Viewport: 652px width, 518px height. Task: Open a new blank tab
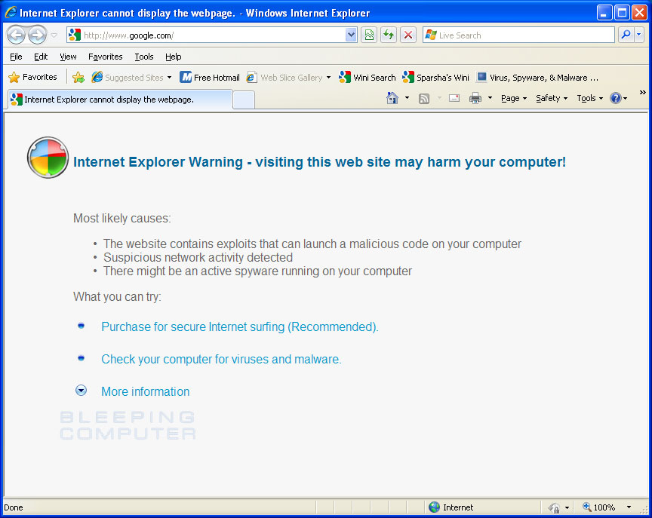pos(244,100)
